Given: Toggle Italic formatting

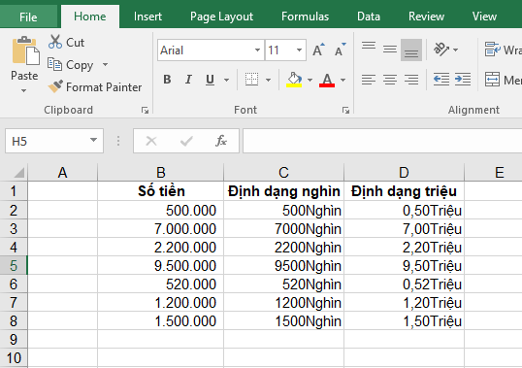Looking at the screenshot, I should (188, 80).
